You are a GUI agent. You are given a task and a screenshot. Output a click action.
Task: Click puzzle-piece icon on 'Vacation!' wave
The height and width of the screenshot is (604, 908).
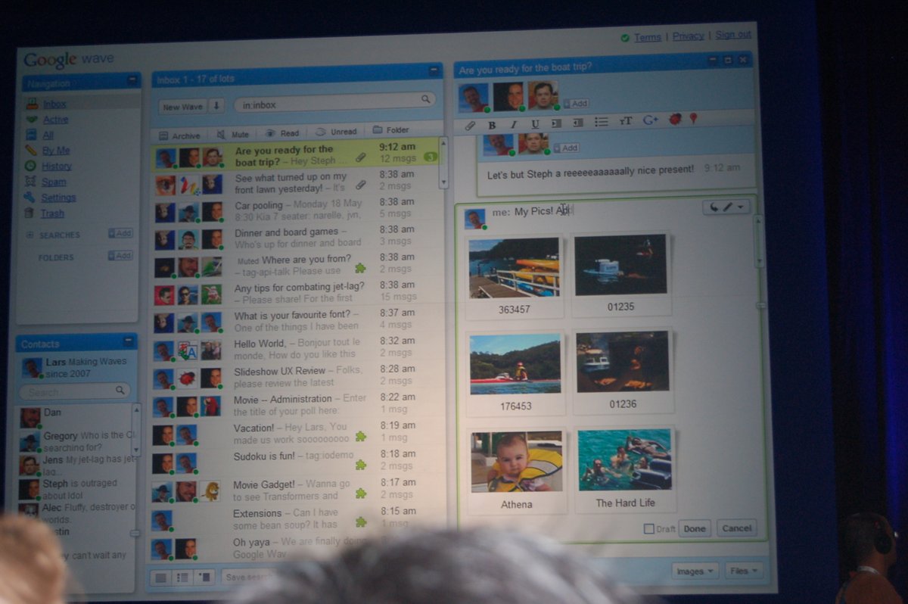coord(361,436)
